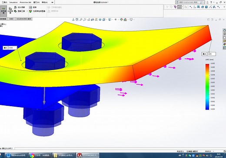
Task: Click the 设计洞察 ribbon button
Action: [x=20, y=7]
